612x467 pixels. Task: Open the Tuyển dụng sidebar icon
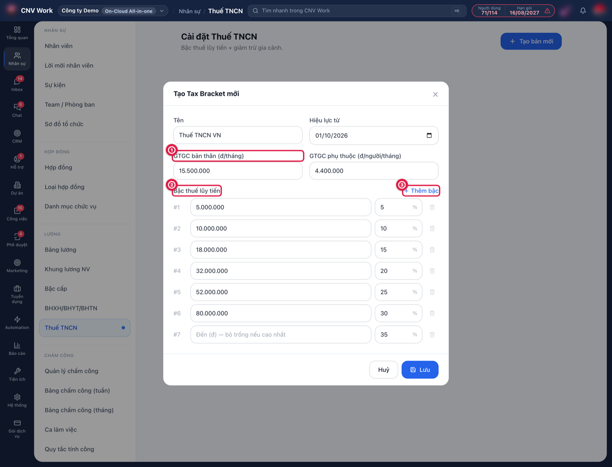coord(17,294)
